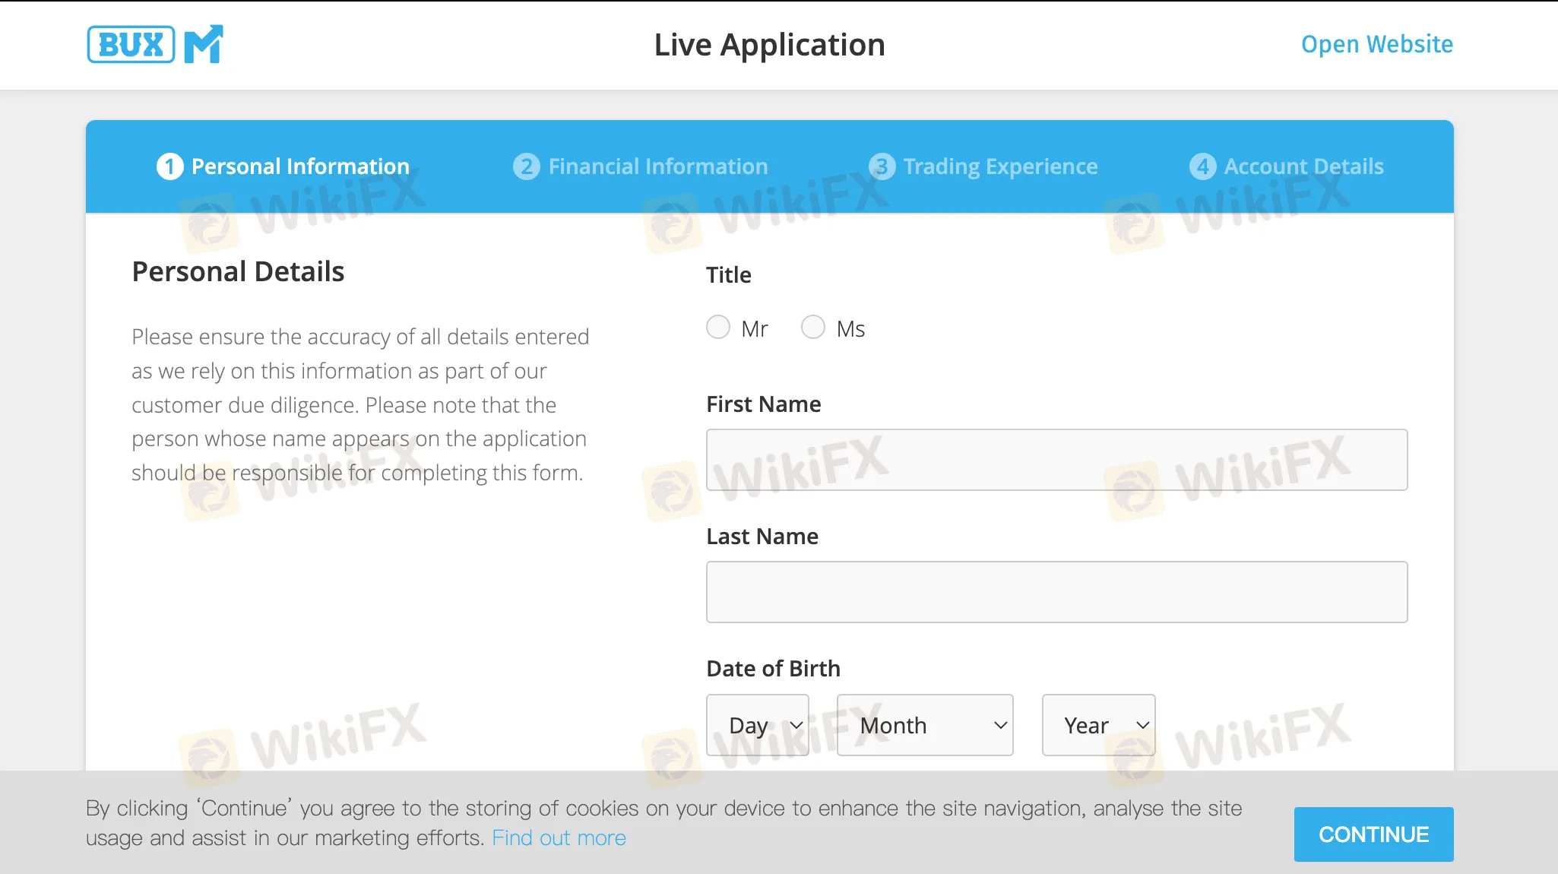Click step 3 circle icon
The width and height of the screenshot is (1558, 874).
tap(882, 166)
